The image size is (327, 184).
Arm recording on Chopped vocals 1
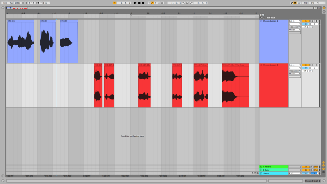pyautogui.click(x=316, y=21)
